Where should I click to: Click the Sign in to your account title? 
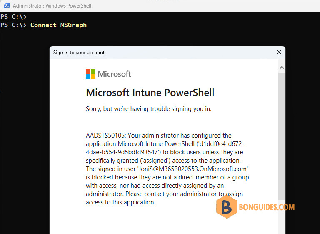[x=79, y=53]
